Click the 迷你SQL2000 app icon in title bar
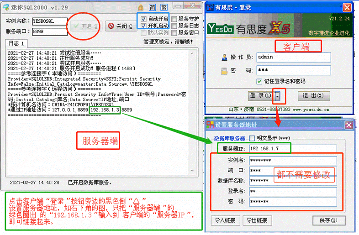The height and width of the screenshot is (235, 359). click(6, 8)
